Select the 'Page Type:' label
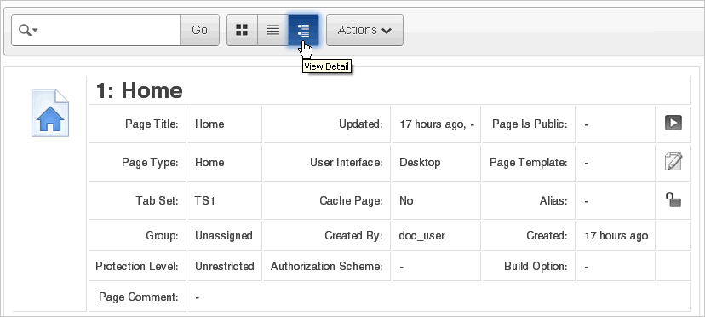This screenshot has height=317, width=705. tap(150, 162)
